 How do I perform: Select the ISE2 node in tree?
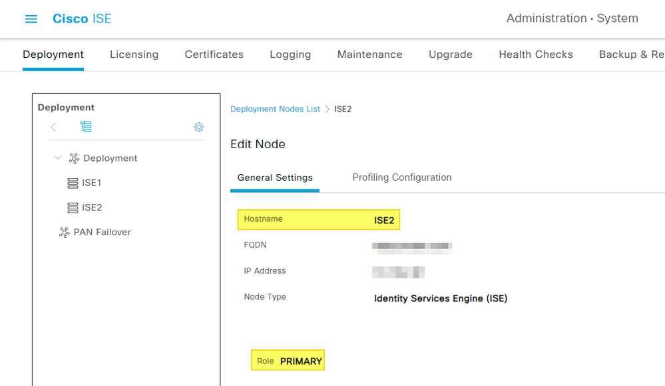[92, 207]
